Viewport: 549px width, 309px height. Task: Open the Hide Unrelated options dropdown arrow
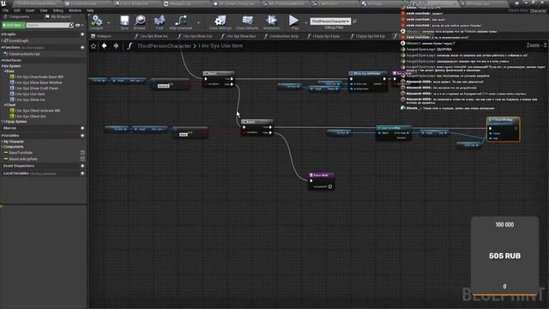tap(198, 23)
